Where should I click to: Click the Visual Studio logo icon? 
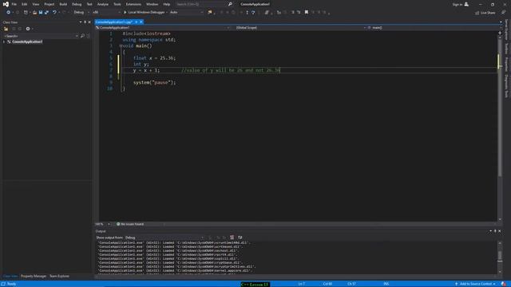tap(6, 4)
